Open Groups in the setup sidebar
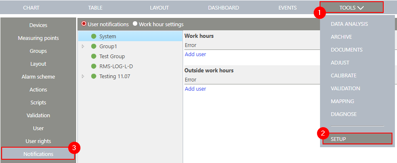This screenshot has width=397, height=163. pyautogui.click(x=38, y=51)
